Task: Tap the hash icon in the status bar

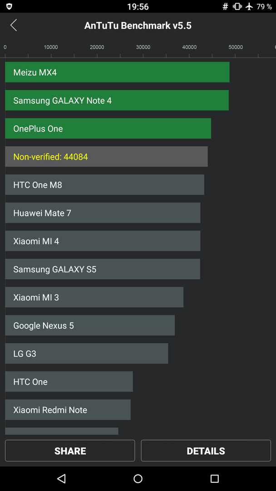Action: pos(225,6)
